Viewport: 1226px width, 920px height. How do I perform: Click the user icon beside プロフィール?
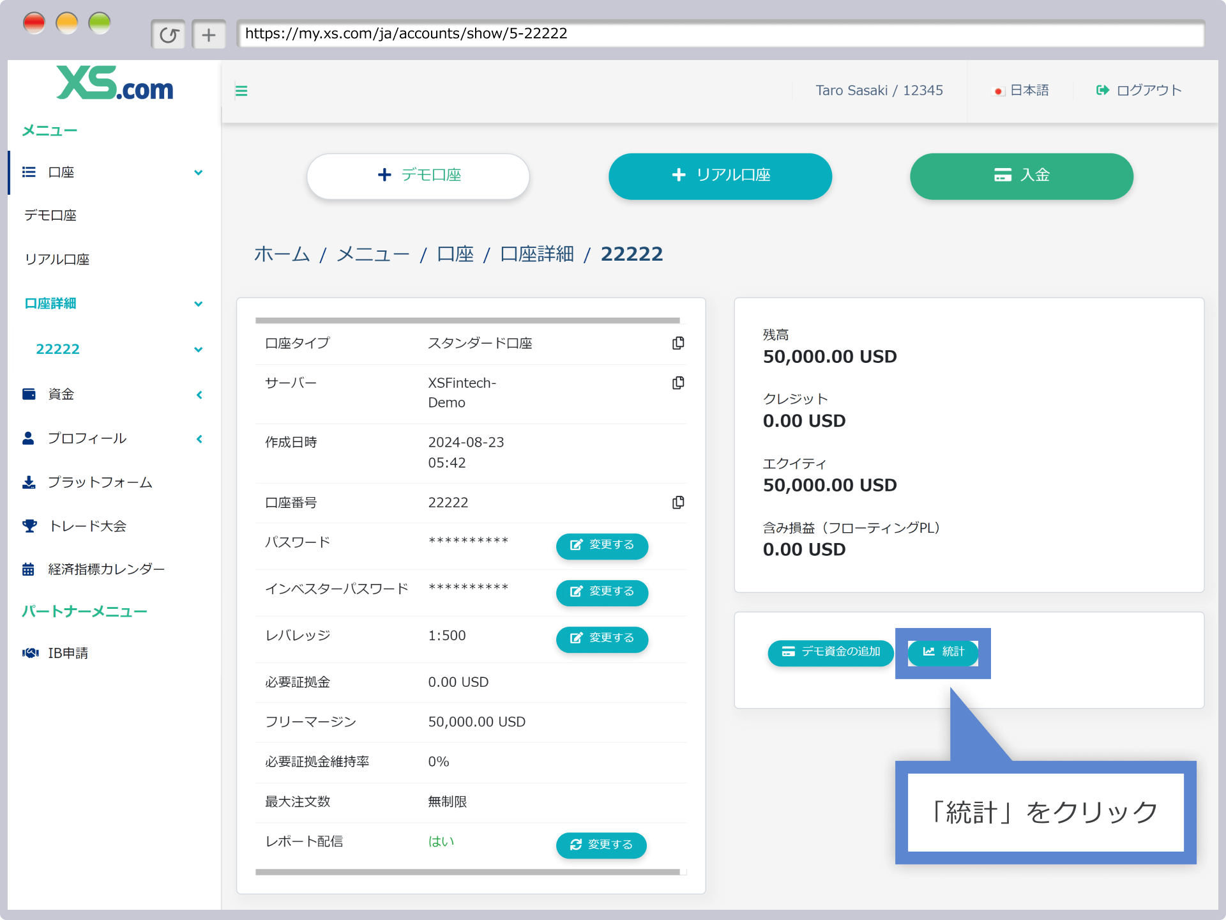pos(28,438)
